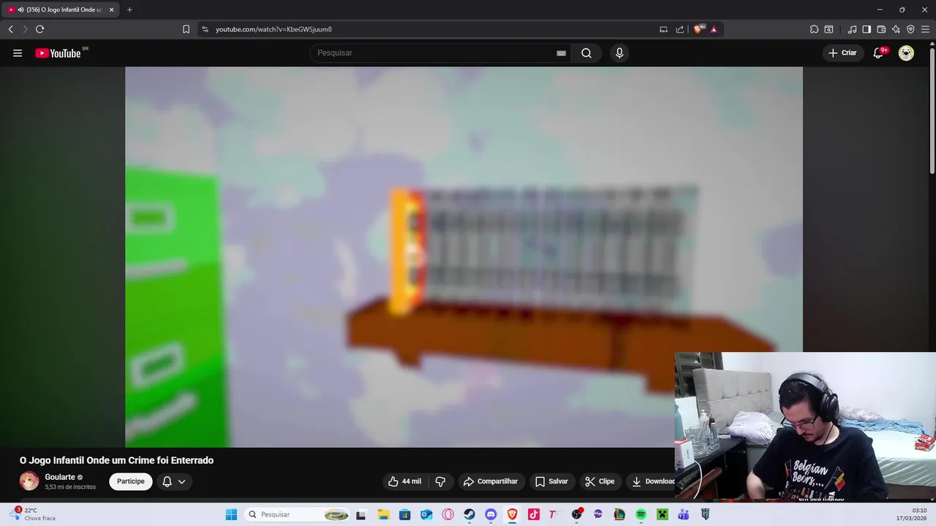Open TikTok from the taskbar
Screen dimensions: 936x526
coord(534,514)
